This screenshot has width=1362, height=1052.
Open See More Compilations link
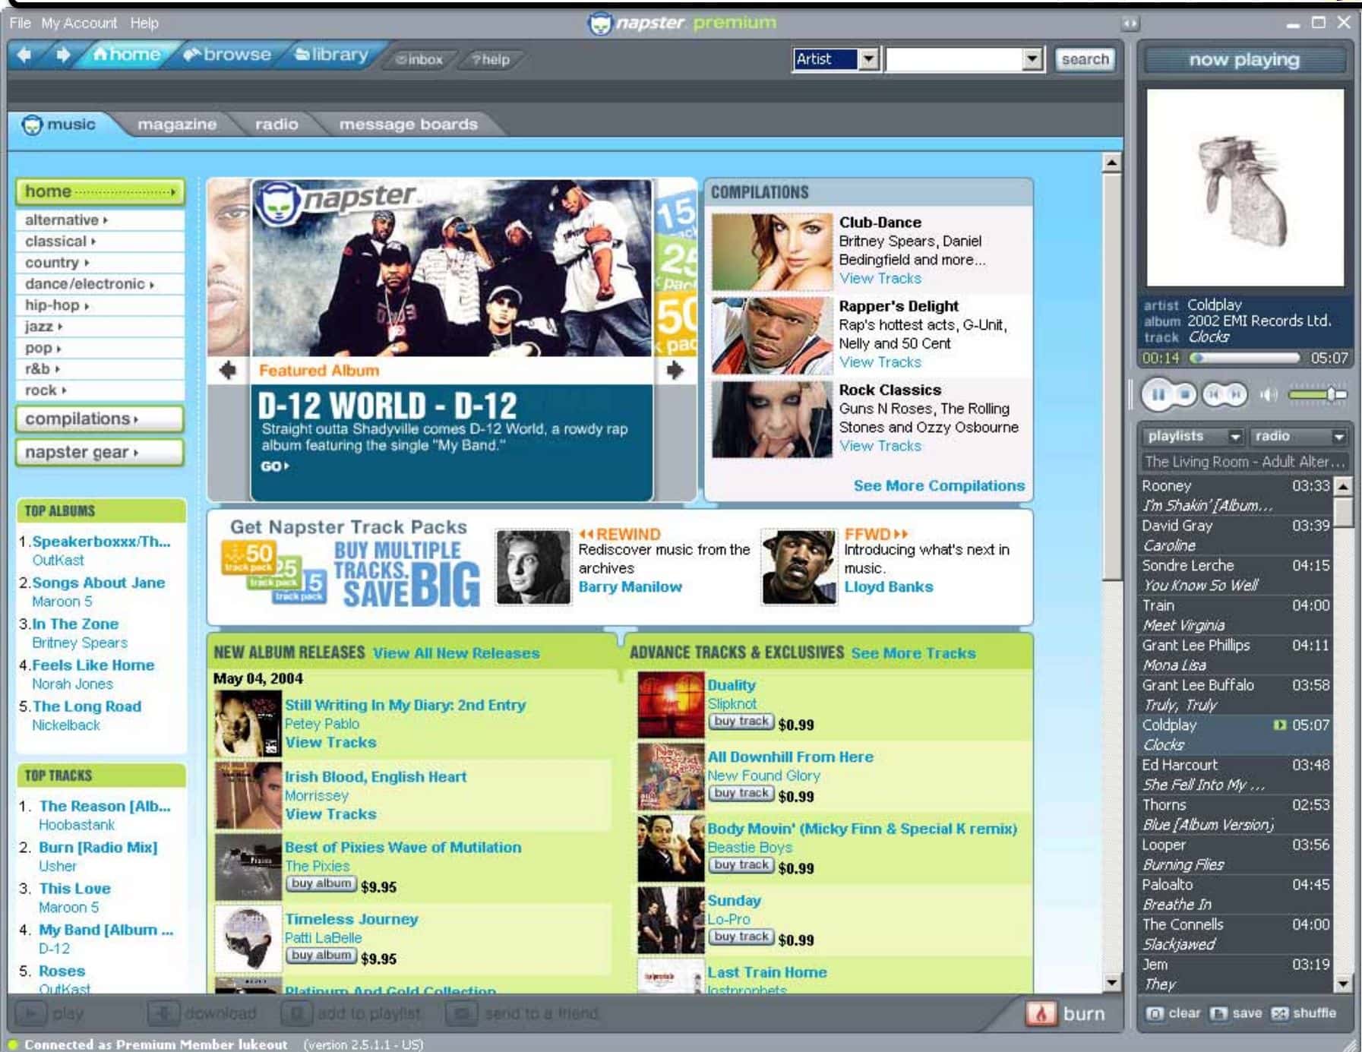(x=939, y=485)
